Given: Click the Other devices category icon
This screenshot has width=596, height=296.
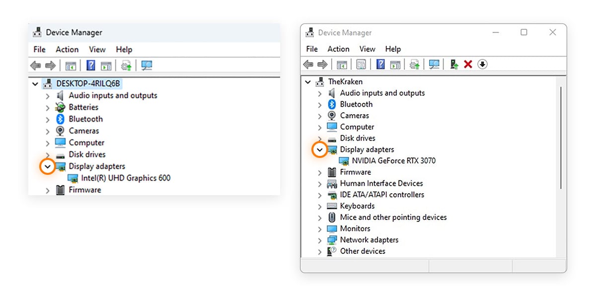Looking at the screenshot, I should pos(332,251).
